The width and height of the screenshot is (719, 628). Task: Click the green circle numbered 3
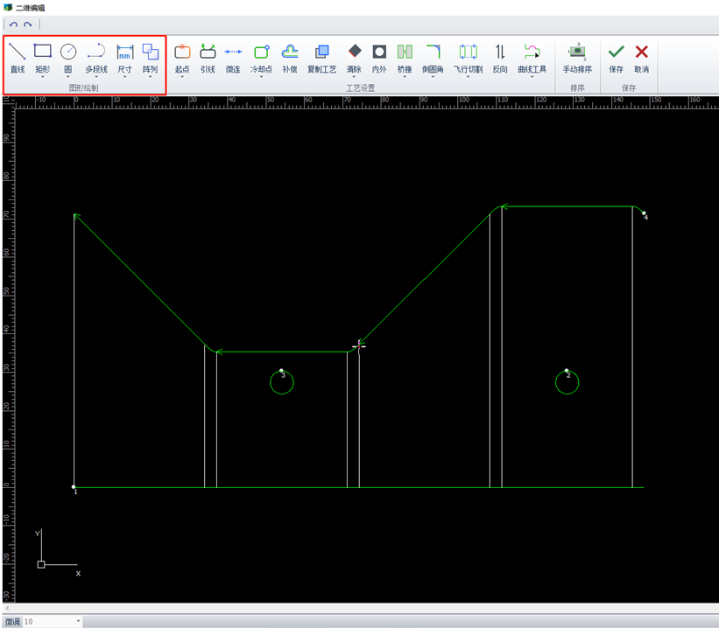click(x=282, y=382)
